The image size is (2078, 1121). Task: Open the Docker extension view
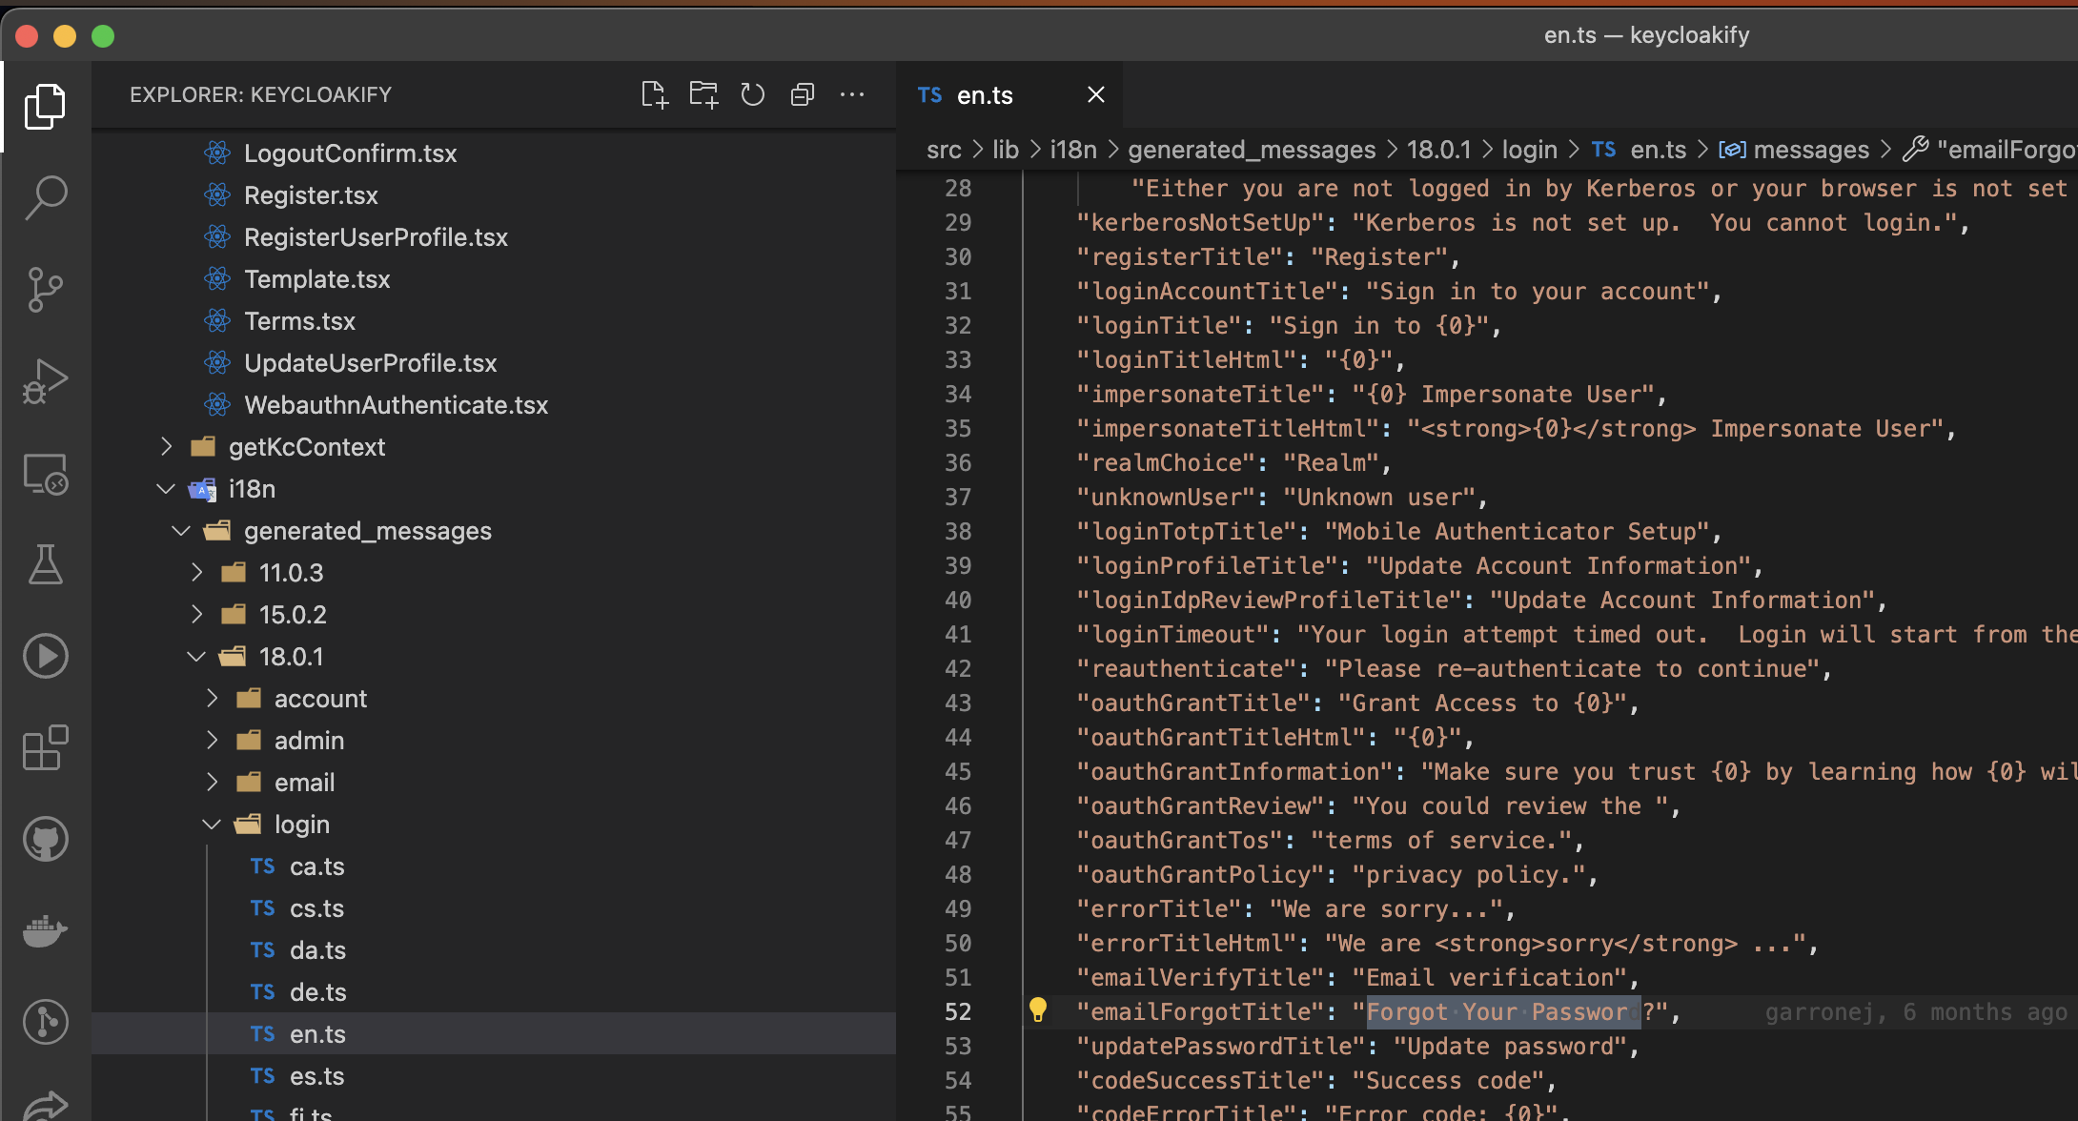click(45, 931)
